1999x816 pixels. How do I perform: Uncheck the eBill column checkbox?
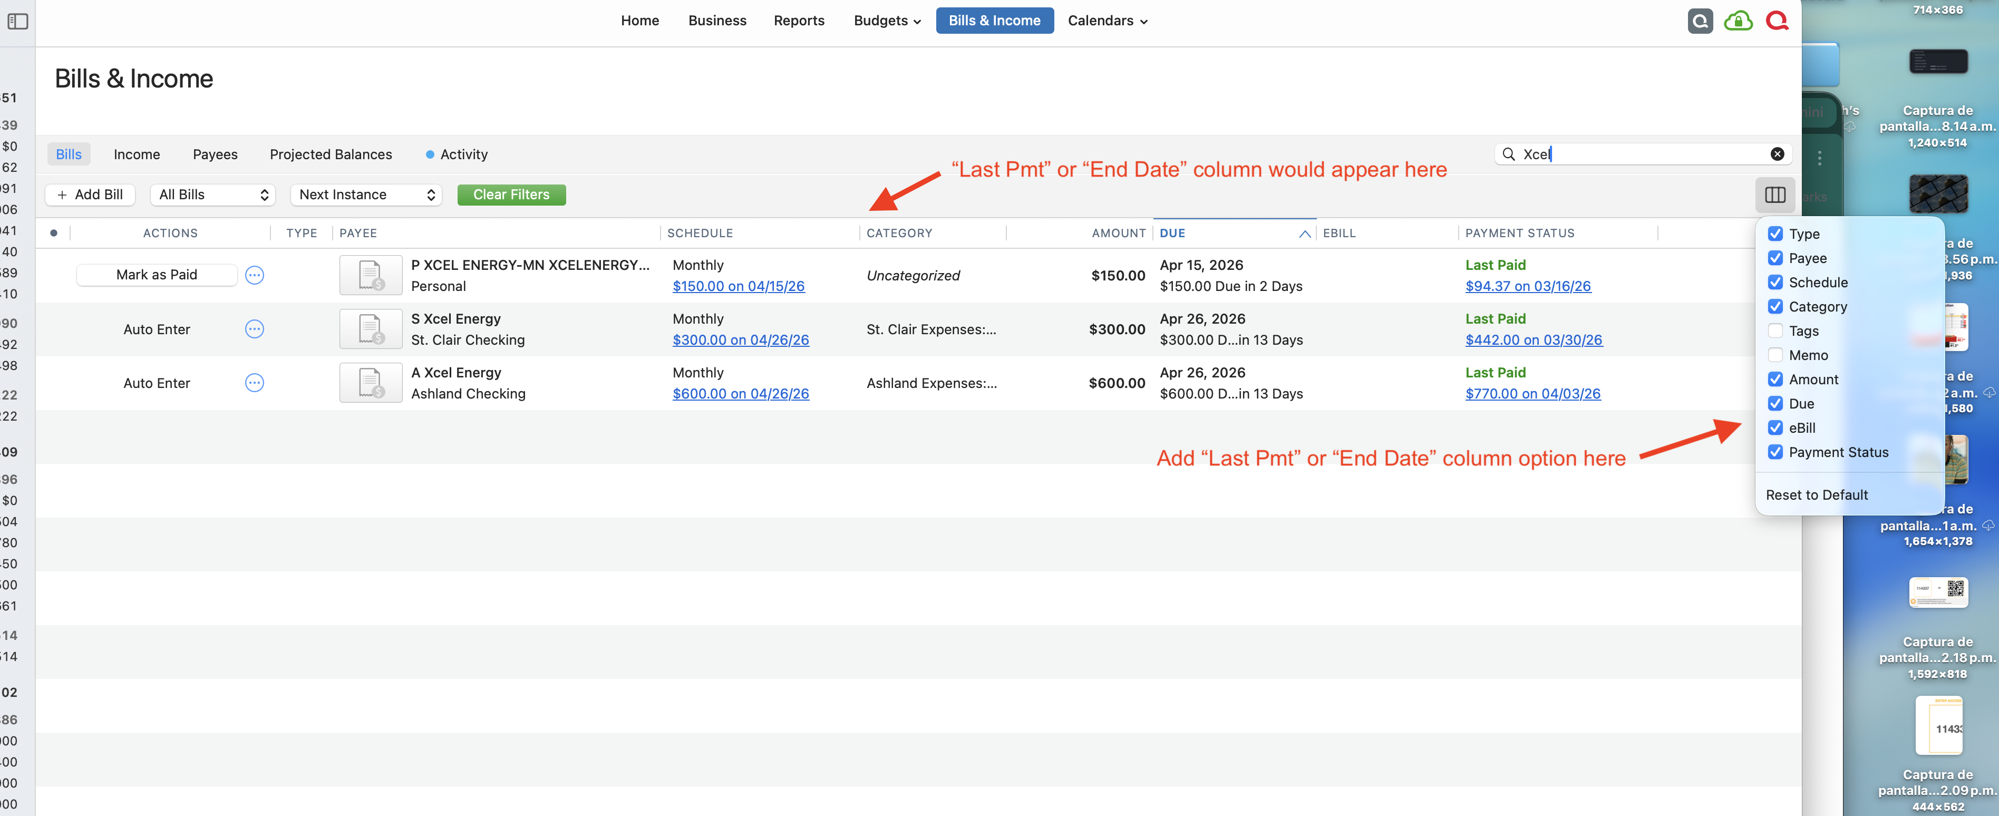click(1775, 428)
